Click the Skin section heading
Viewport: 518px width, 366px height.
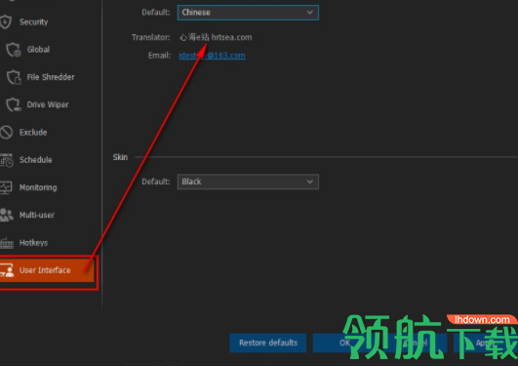tap(120, 157)
